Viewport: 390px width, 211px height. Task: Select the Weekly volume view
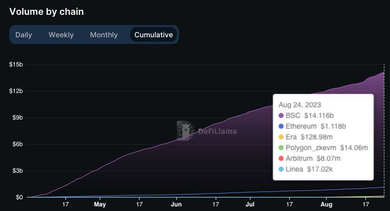pyautogui.click(x=61, y=35)
